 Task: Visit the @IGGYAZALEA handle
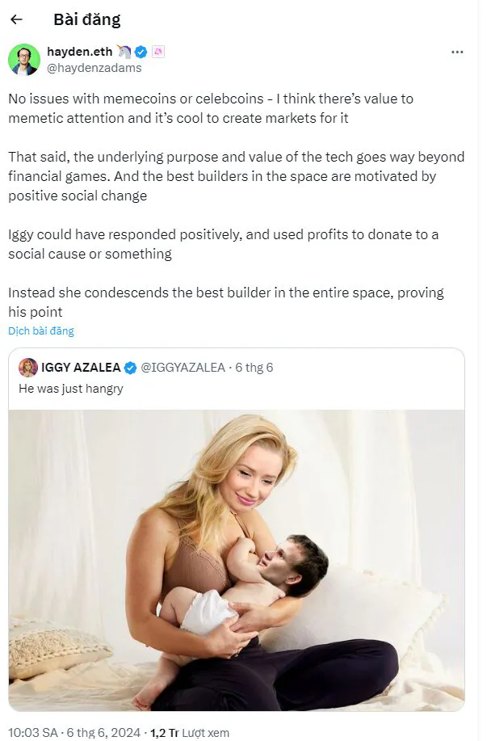point(183,368)
